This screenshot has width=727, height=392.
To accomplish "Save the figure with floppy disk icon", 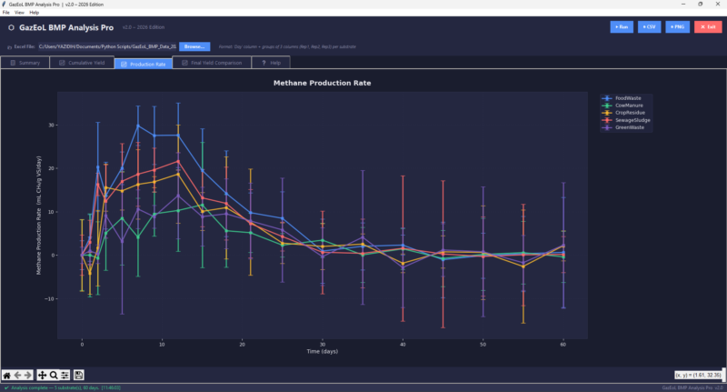I will [x=79, y=375].
